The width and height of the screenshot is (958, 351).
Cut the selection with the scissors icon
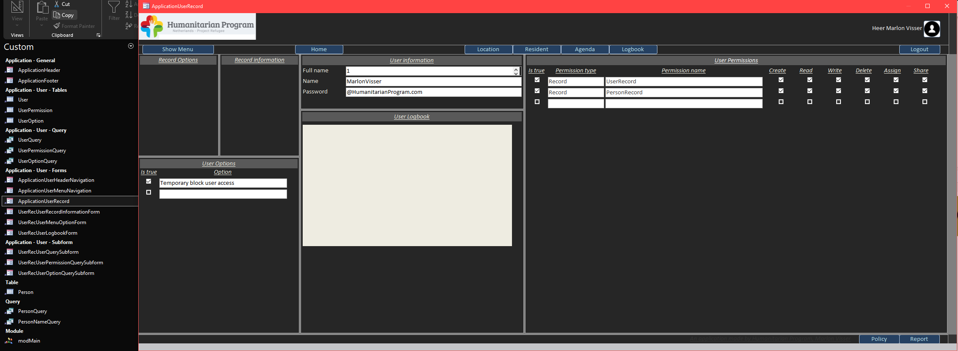[57, 4]
